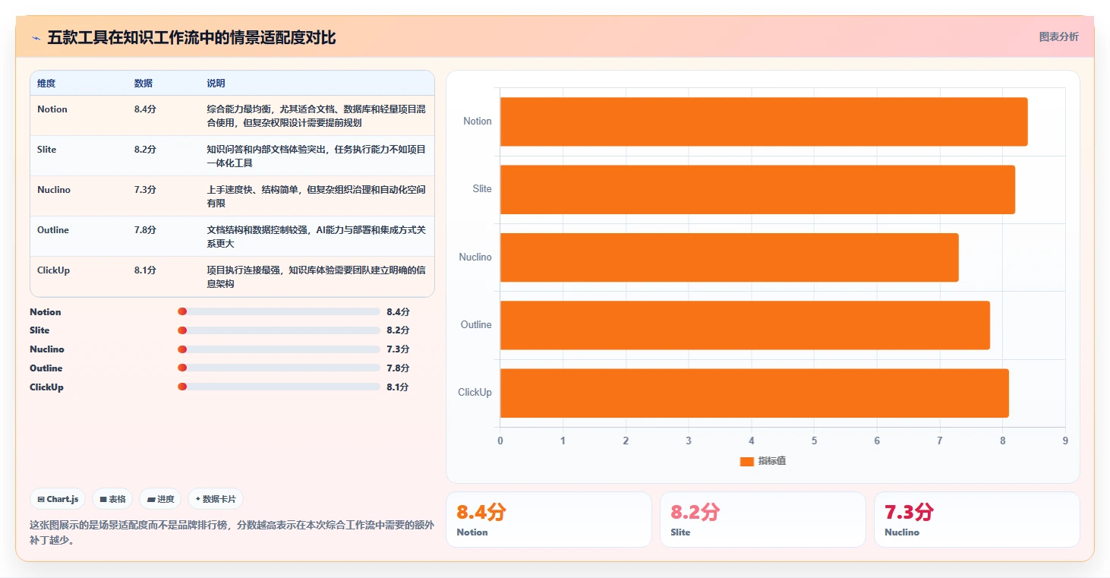Click the ClickUp y-axis label in chart
The width and height of the screenshot is (1110, 578).
[475, 393]
